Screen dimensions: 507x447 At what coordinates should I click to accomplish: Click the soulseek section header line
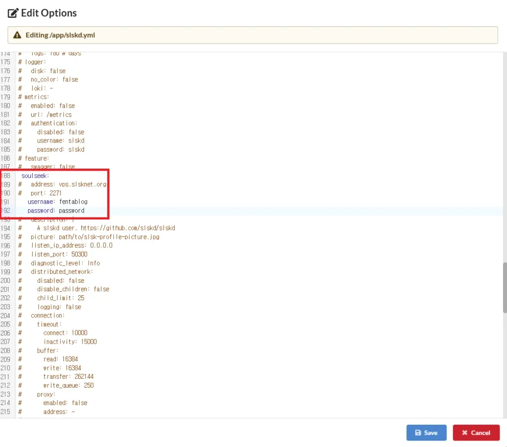pyautogui.click(x=35, y=175)
